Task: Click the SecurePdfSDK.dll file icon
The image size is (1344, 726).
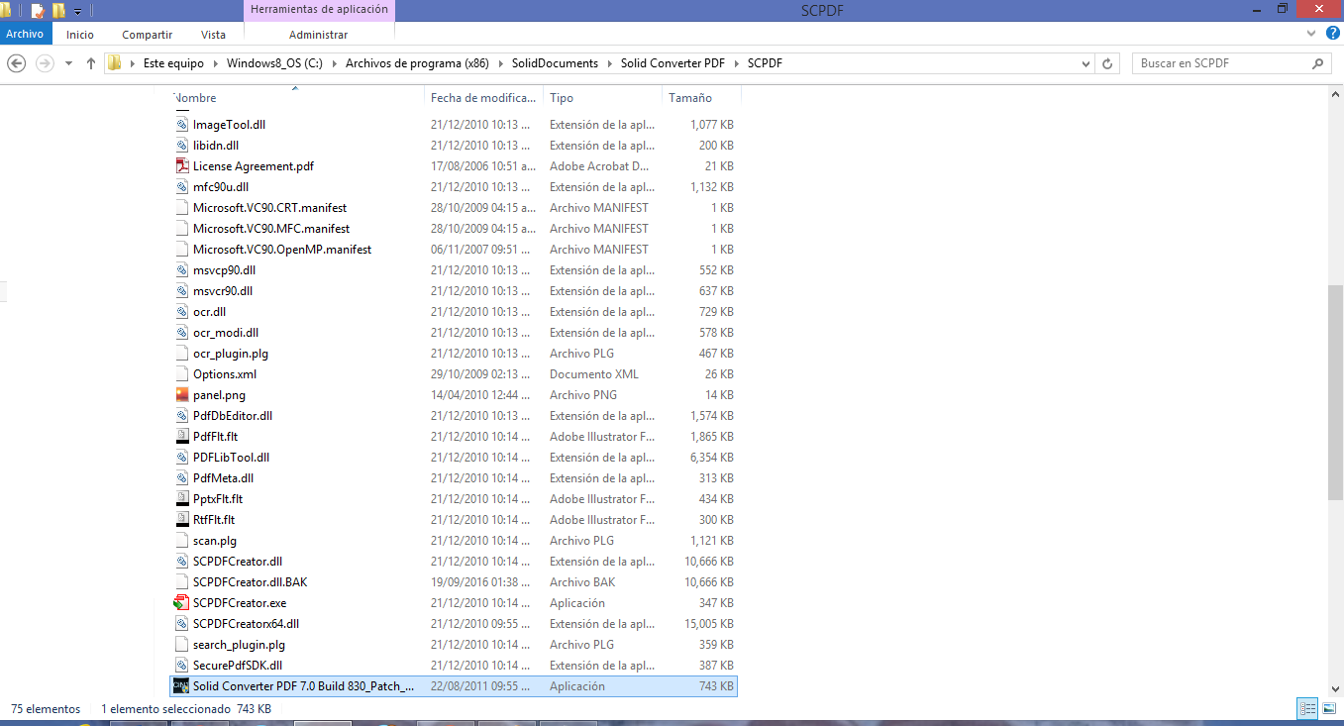Action: (181, 666)
